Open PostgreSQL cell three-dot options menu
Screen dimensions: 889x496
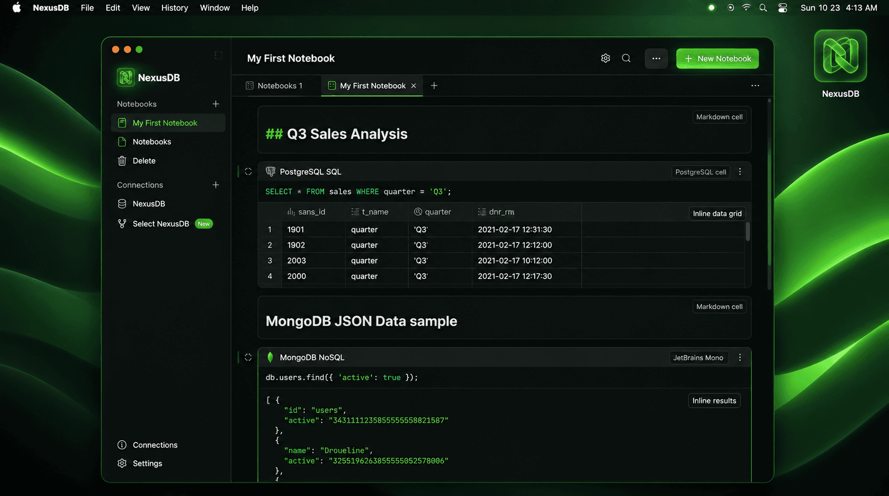740,172
